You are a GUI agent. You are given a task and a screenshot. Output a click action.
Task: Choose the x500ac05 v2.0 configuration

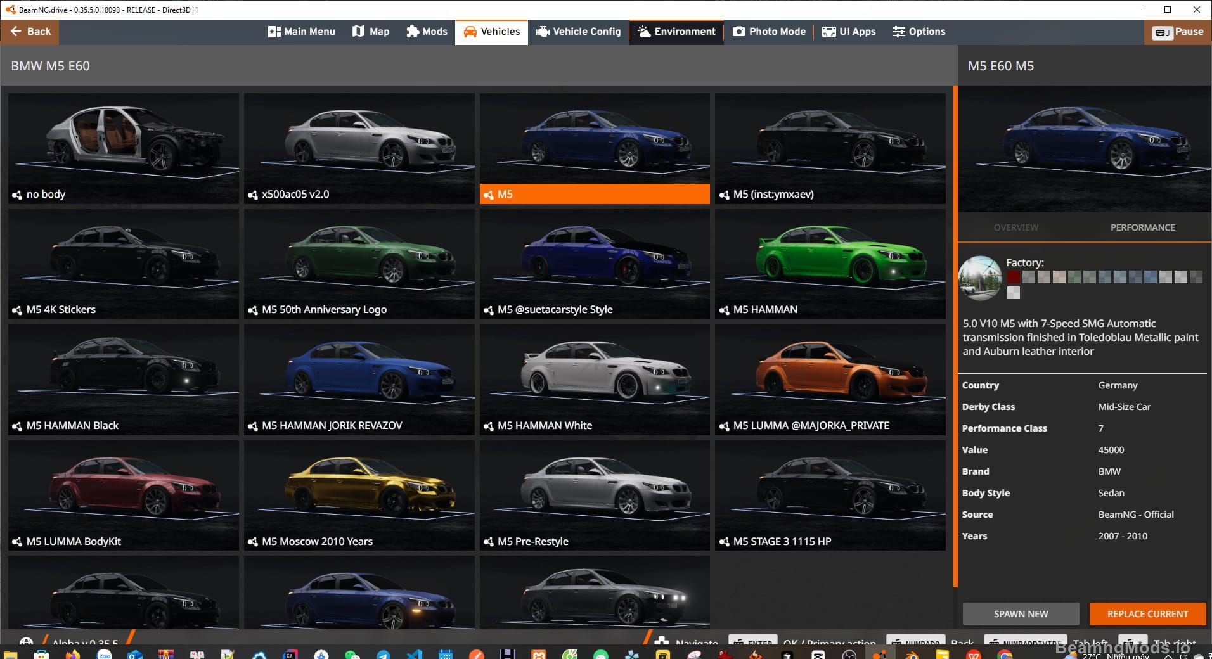[x=359, y=149]
